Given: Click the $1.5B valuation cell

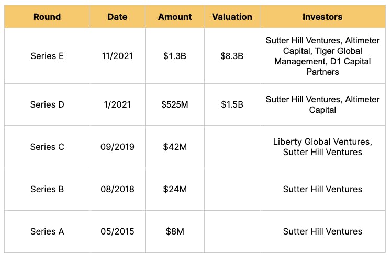Looking at the screenshot, I should pyautogui.click(x=232, y=104).
